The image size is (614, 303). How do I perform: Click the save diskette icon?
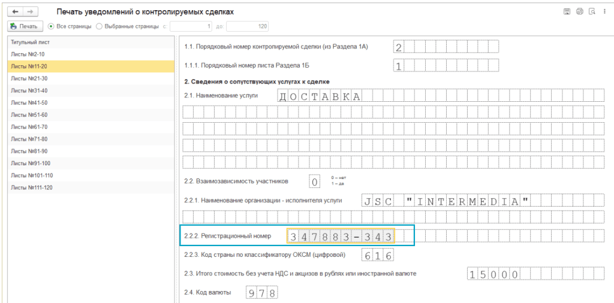567,11
